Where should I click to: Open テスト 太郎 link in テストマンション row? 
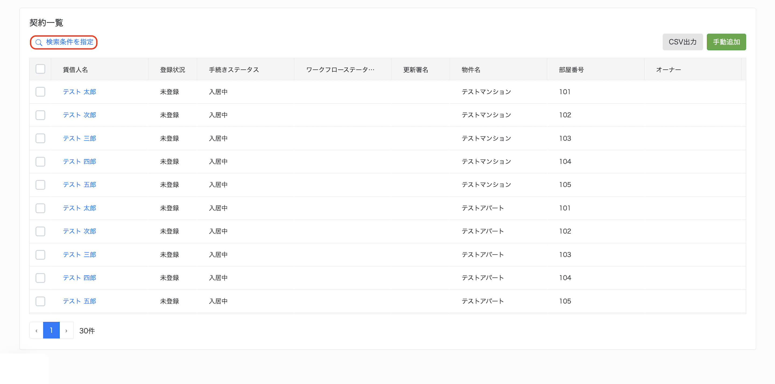click(79, 92)
